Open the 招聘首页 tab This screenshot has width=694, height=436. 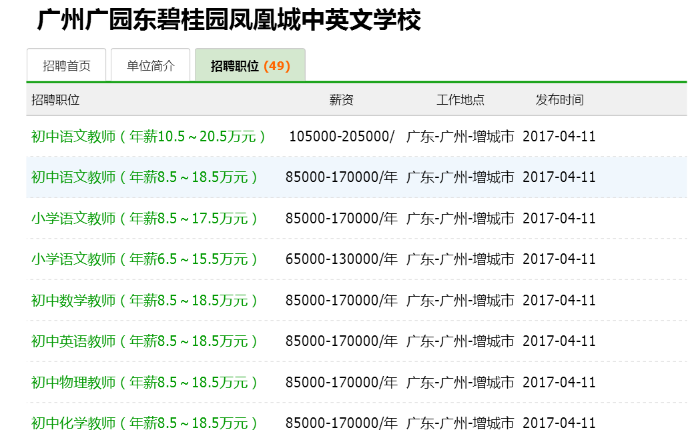click(67, 66)
